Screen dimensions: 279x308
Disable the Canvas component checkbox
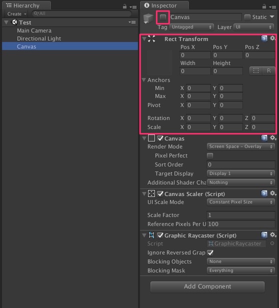click(160, 138)
